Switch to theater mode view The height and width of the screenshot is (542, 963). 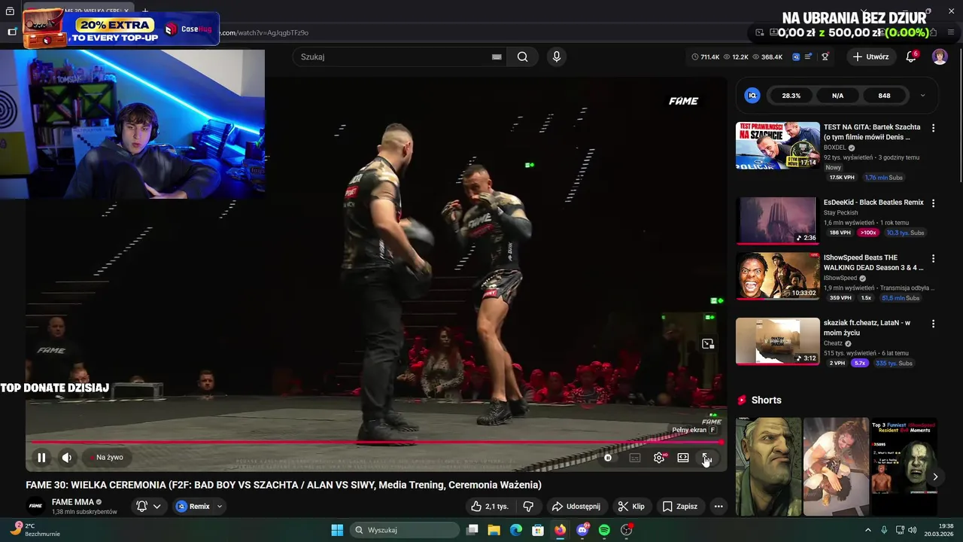coord(683,458)
